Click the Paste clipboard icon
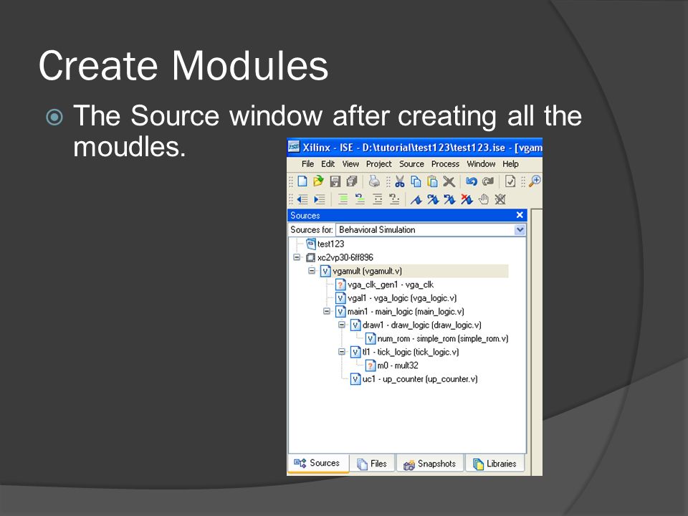 pos(432,181)
